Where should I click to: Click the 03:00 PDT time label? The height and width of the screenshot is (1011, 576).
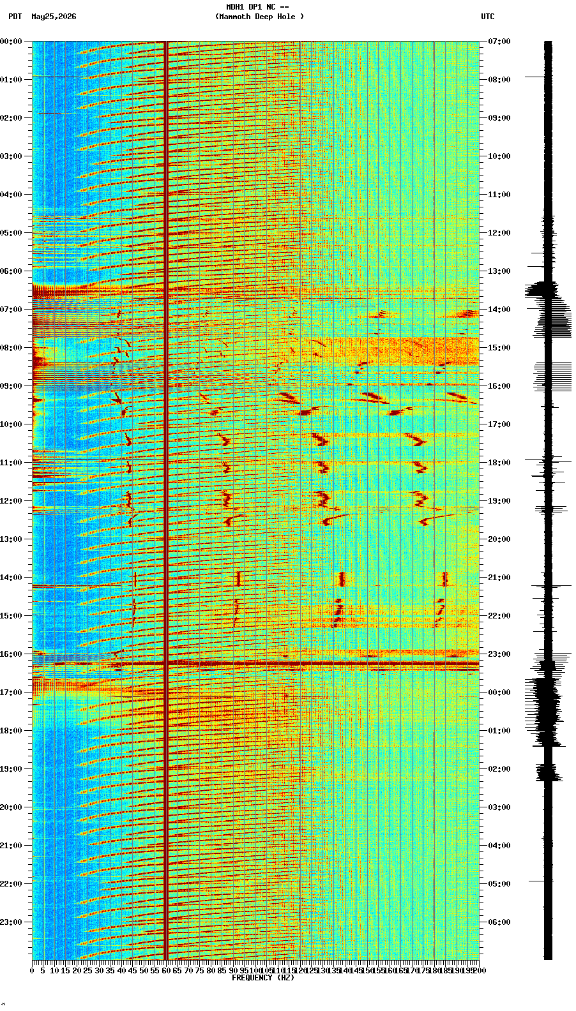click(x=11, y=156)
